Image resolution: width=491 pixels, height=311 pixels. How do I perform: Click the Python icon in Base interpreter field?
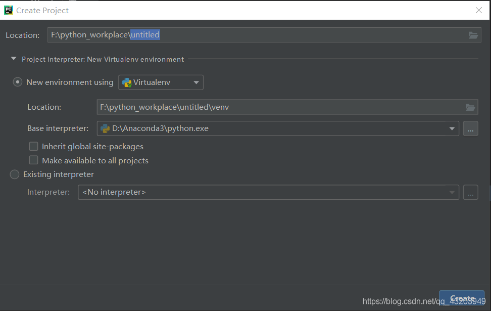point(105,128)
